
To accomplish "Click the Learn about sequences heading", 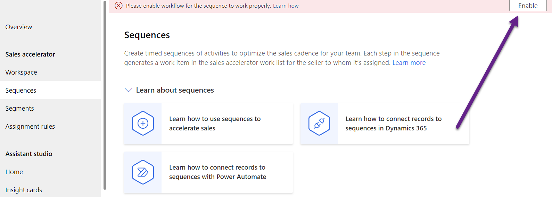I will click(x=175, y=90).
